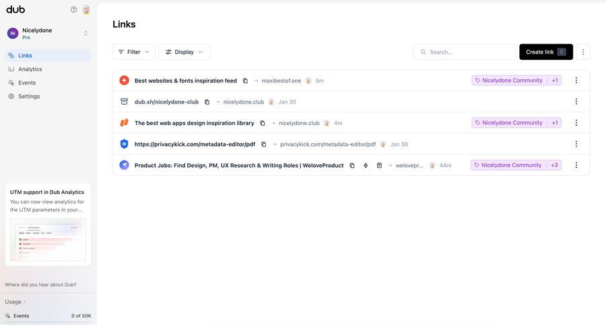Screen dimensions: 606x325
Task: Click the red favicon of Best websites link
Action: point(124,80)
